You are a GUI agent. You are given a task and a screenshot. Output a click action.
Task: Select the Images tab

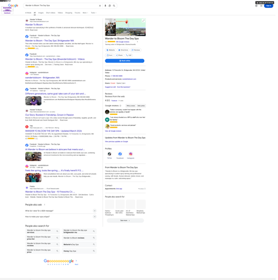point(41,13)
